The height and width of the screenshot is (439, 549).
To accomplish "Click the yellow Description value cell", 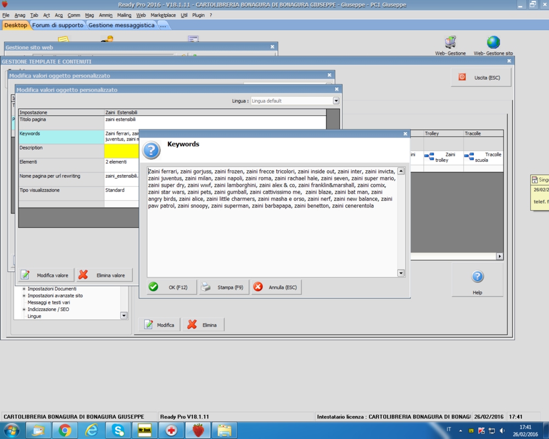I will click(x=121, y=151).
